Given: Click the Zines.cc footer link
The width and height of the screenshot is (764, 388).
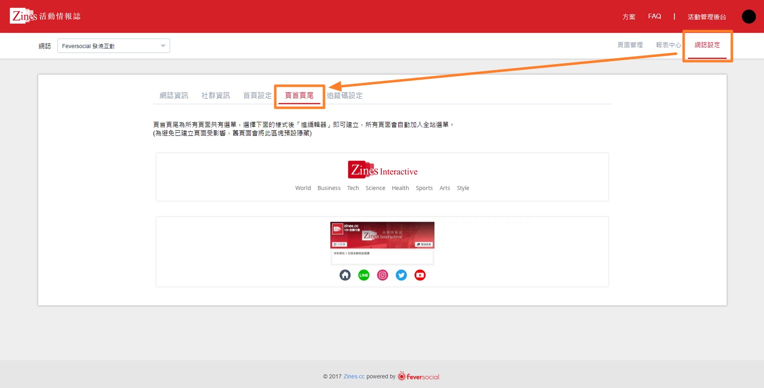Looking at the screenshot, I should [x=354, y=376].
